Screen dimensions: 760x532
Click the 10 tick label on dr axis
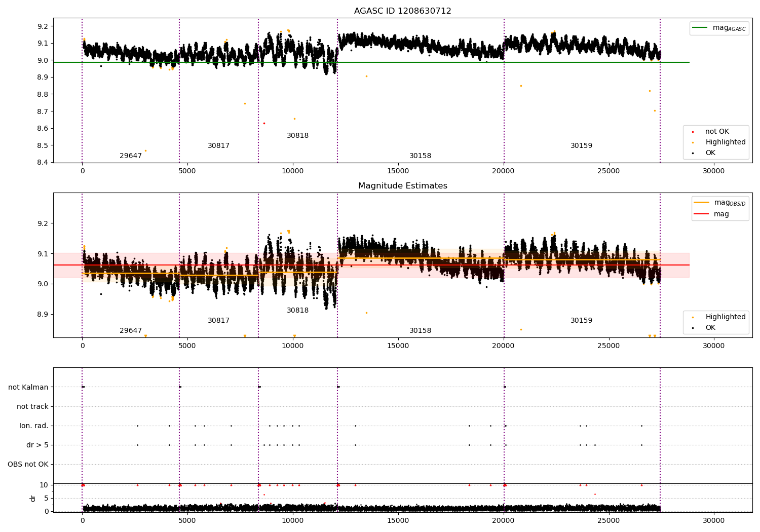pos(44,485)
